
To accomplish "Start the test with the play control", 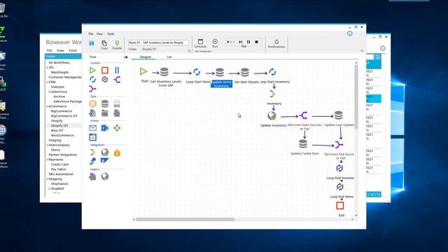I will 229,42.
